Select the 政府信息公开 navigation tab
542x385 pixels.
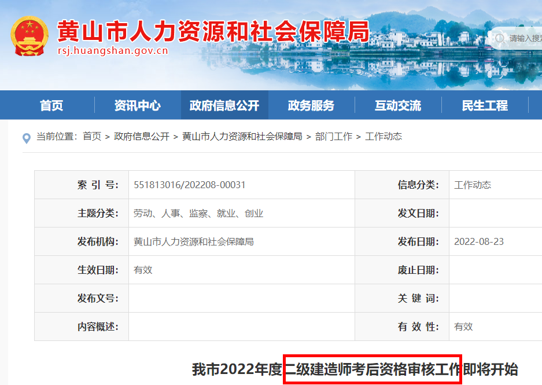(224, 105)
